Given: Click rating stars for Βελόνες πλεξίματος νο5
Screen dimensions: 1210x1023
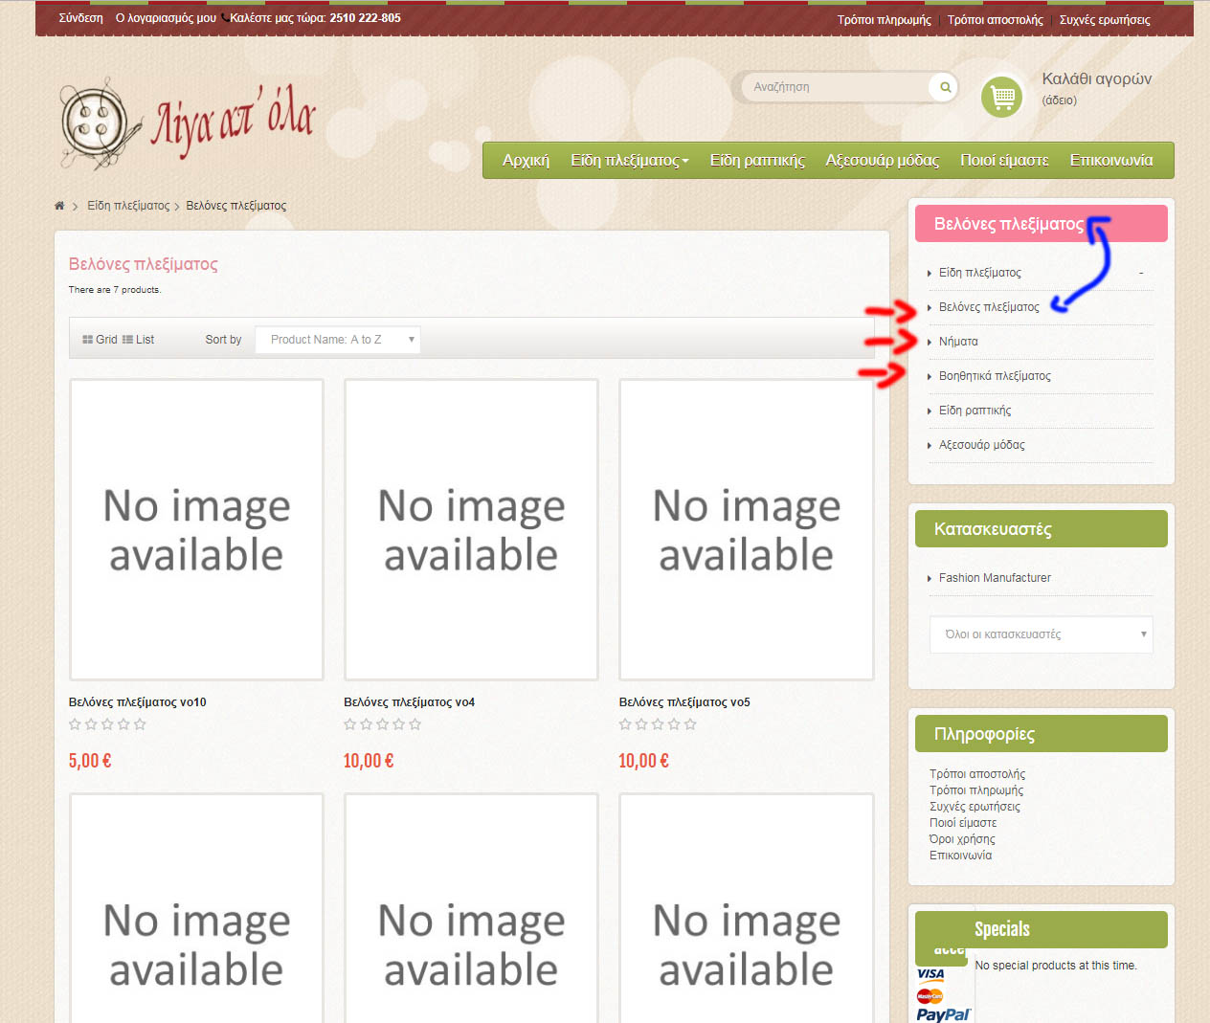Looking at the screenshot, I should tap(658, 724).
